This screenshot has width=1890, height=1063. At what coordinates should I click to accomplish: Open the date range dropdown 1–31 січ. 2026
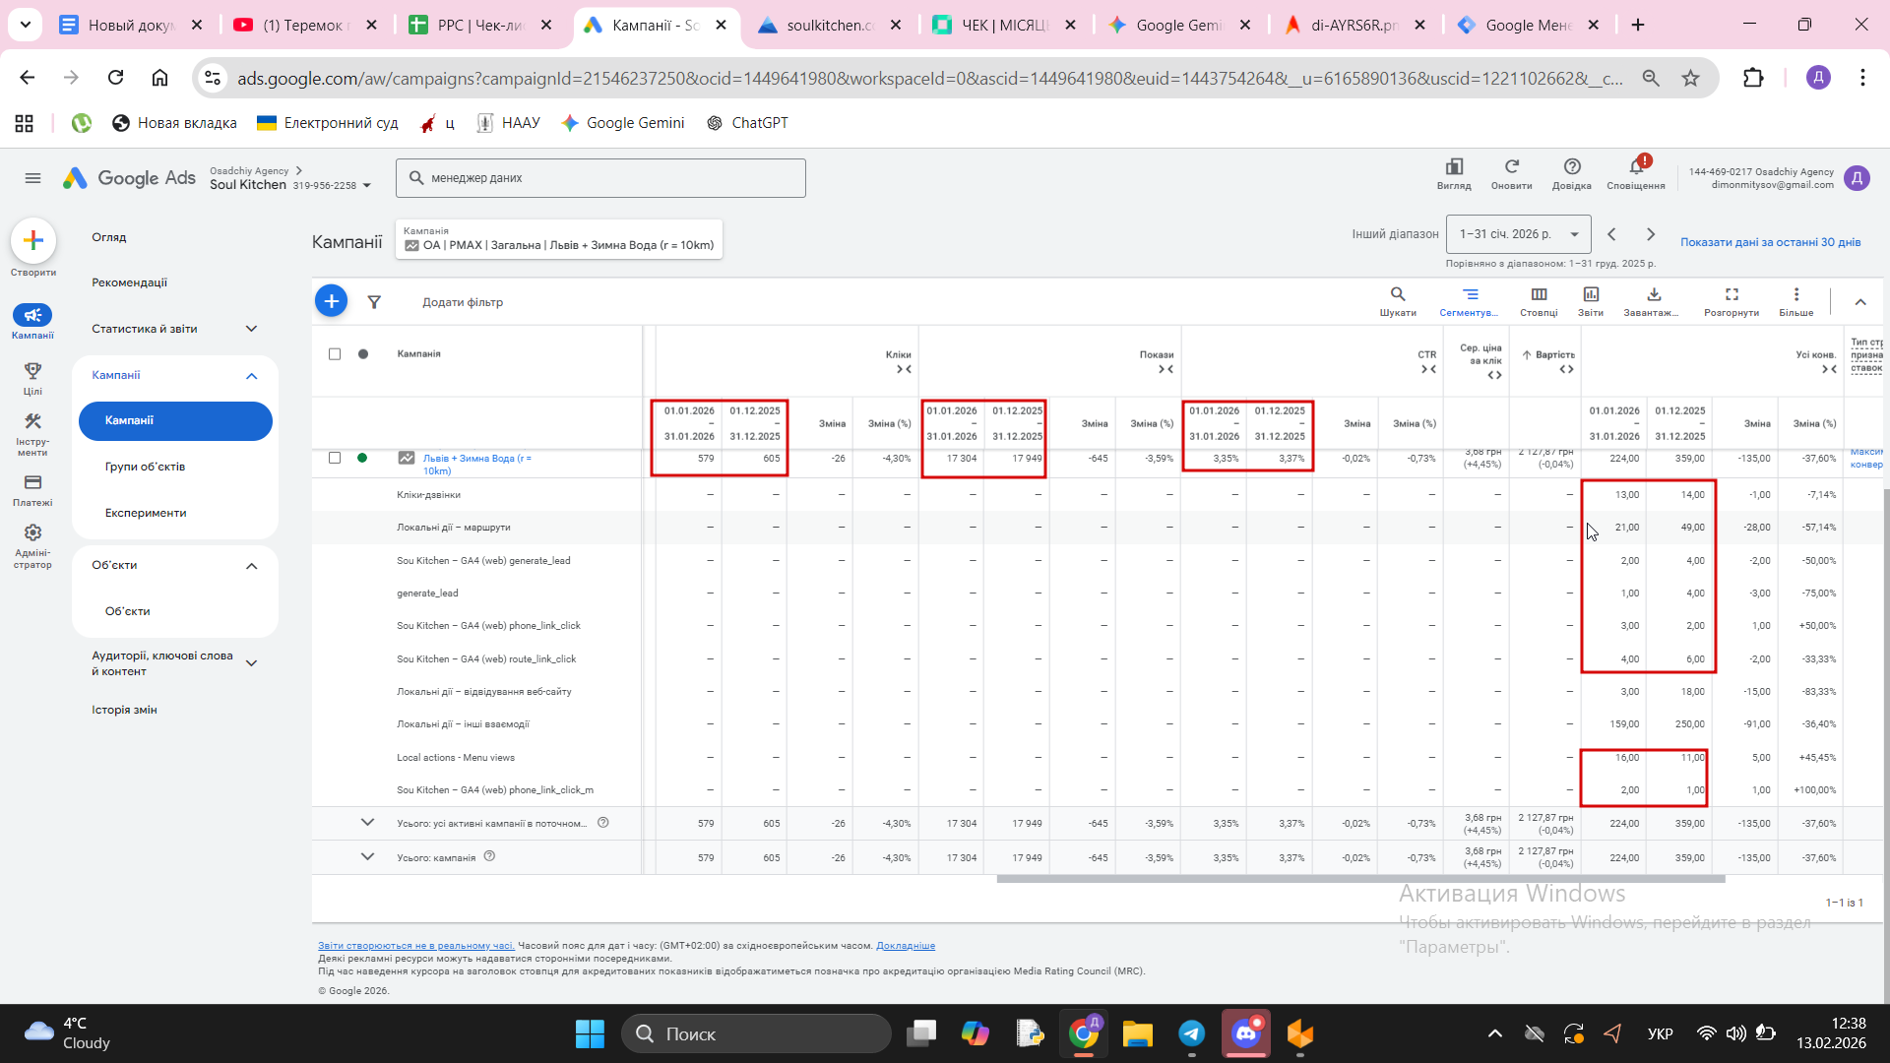tap(1518, 234)
